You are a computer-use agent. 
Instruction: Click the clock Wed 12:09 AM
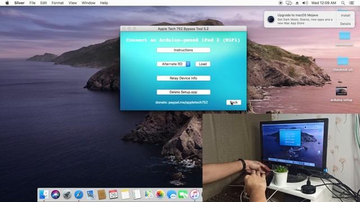coord(323,3)
